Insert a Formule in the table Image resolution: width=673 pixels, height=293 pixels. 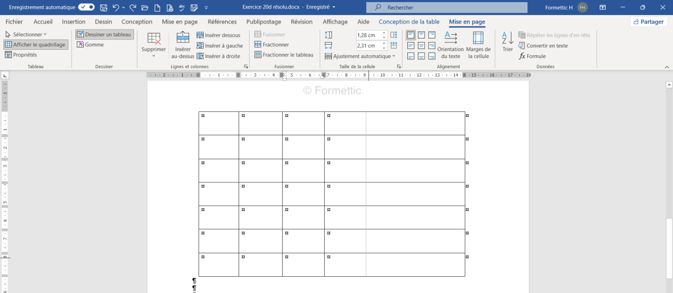(x=532, y=56)
